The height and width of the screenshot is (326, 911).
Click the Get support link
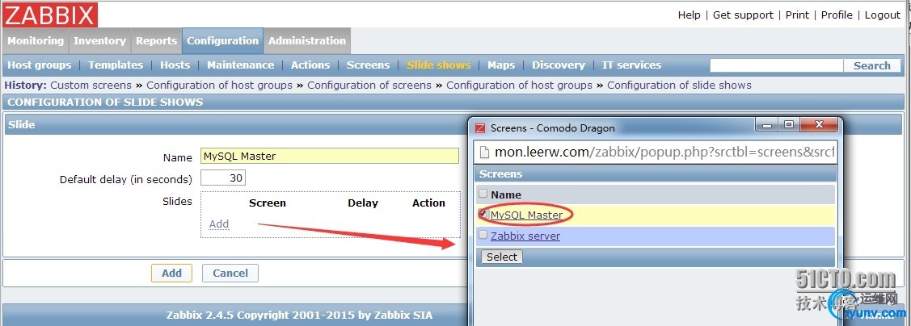pos(743,15)
